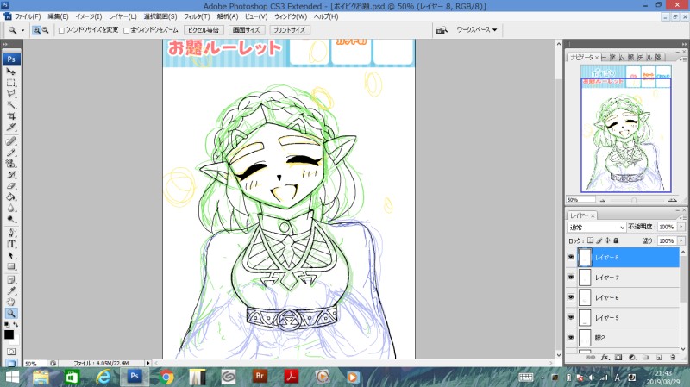This screenshot has width=690, height=387.
Task: Open the イメージ(I) menu
Action: click(89, 16)
